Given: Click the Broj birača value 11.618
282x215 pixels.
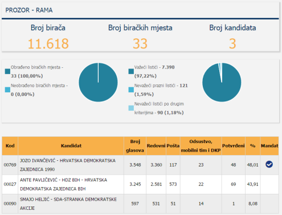Looking at the screenshot, I should pyautogui.click(x=48, y=43).
